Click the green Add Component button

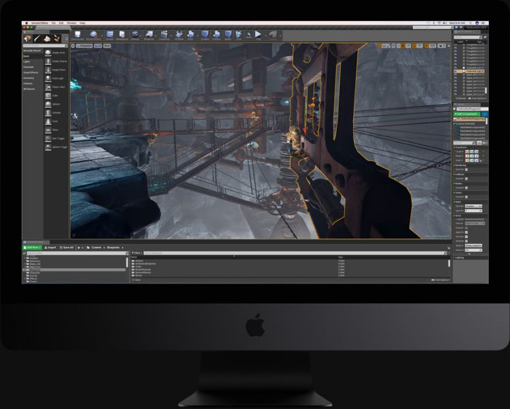pos(467,114)
